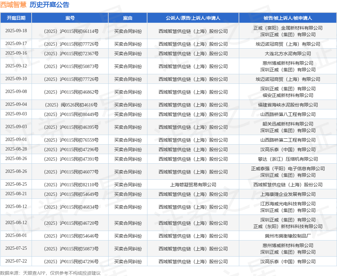Click the 被告/被上诉人/被申请人 column header
This screenshot has height=276, width=337.
[x=288, y=18]
